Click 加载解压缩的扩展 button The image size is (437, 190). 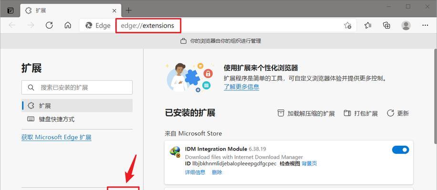pos(306,114)
